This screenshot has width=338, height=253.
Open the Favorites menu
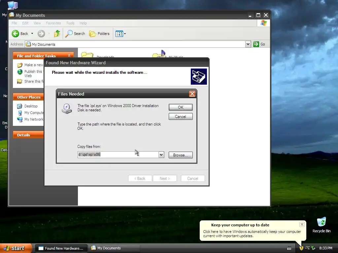tap(53, 23)
